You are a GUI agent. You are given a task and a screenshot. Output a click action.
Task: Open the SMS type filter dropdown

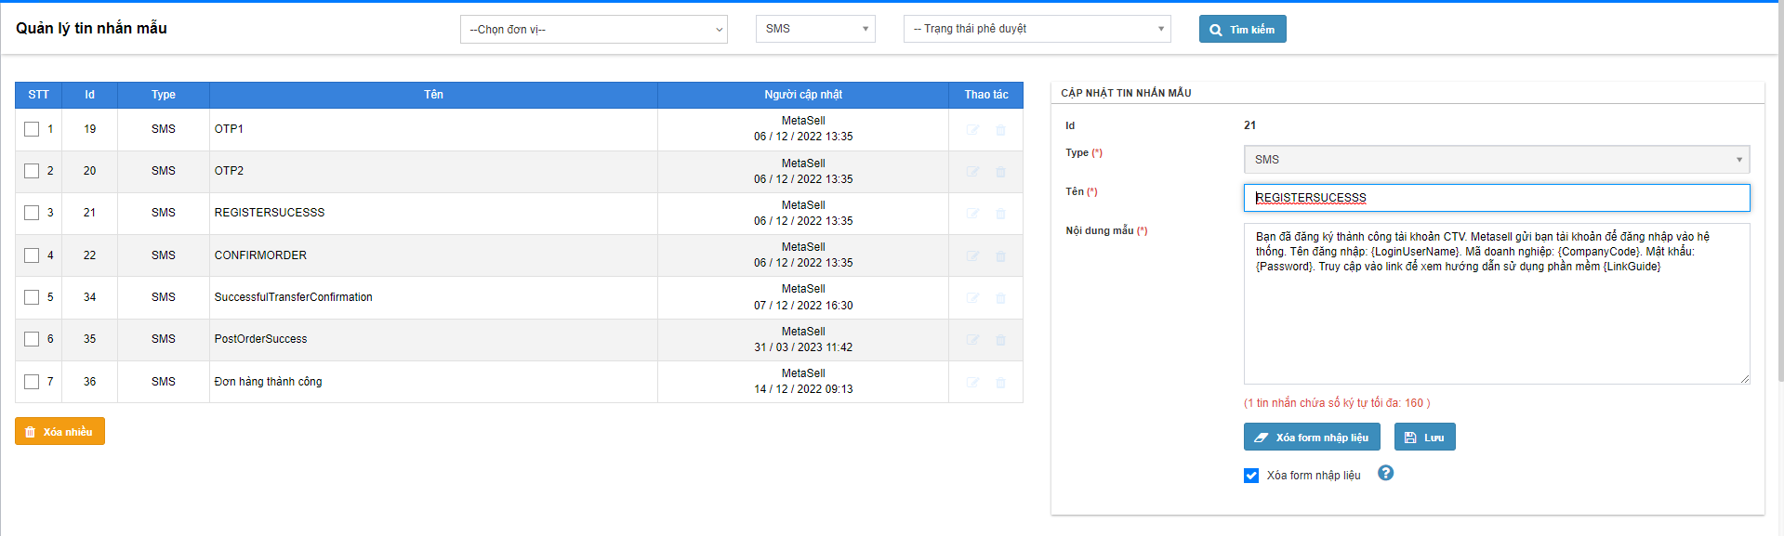pos(815,29)
